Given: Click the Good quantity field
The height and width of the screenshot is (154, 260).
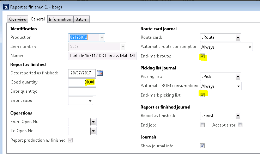Looking at the screenshot, I should (x=82, y=82).
